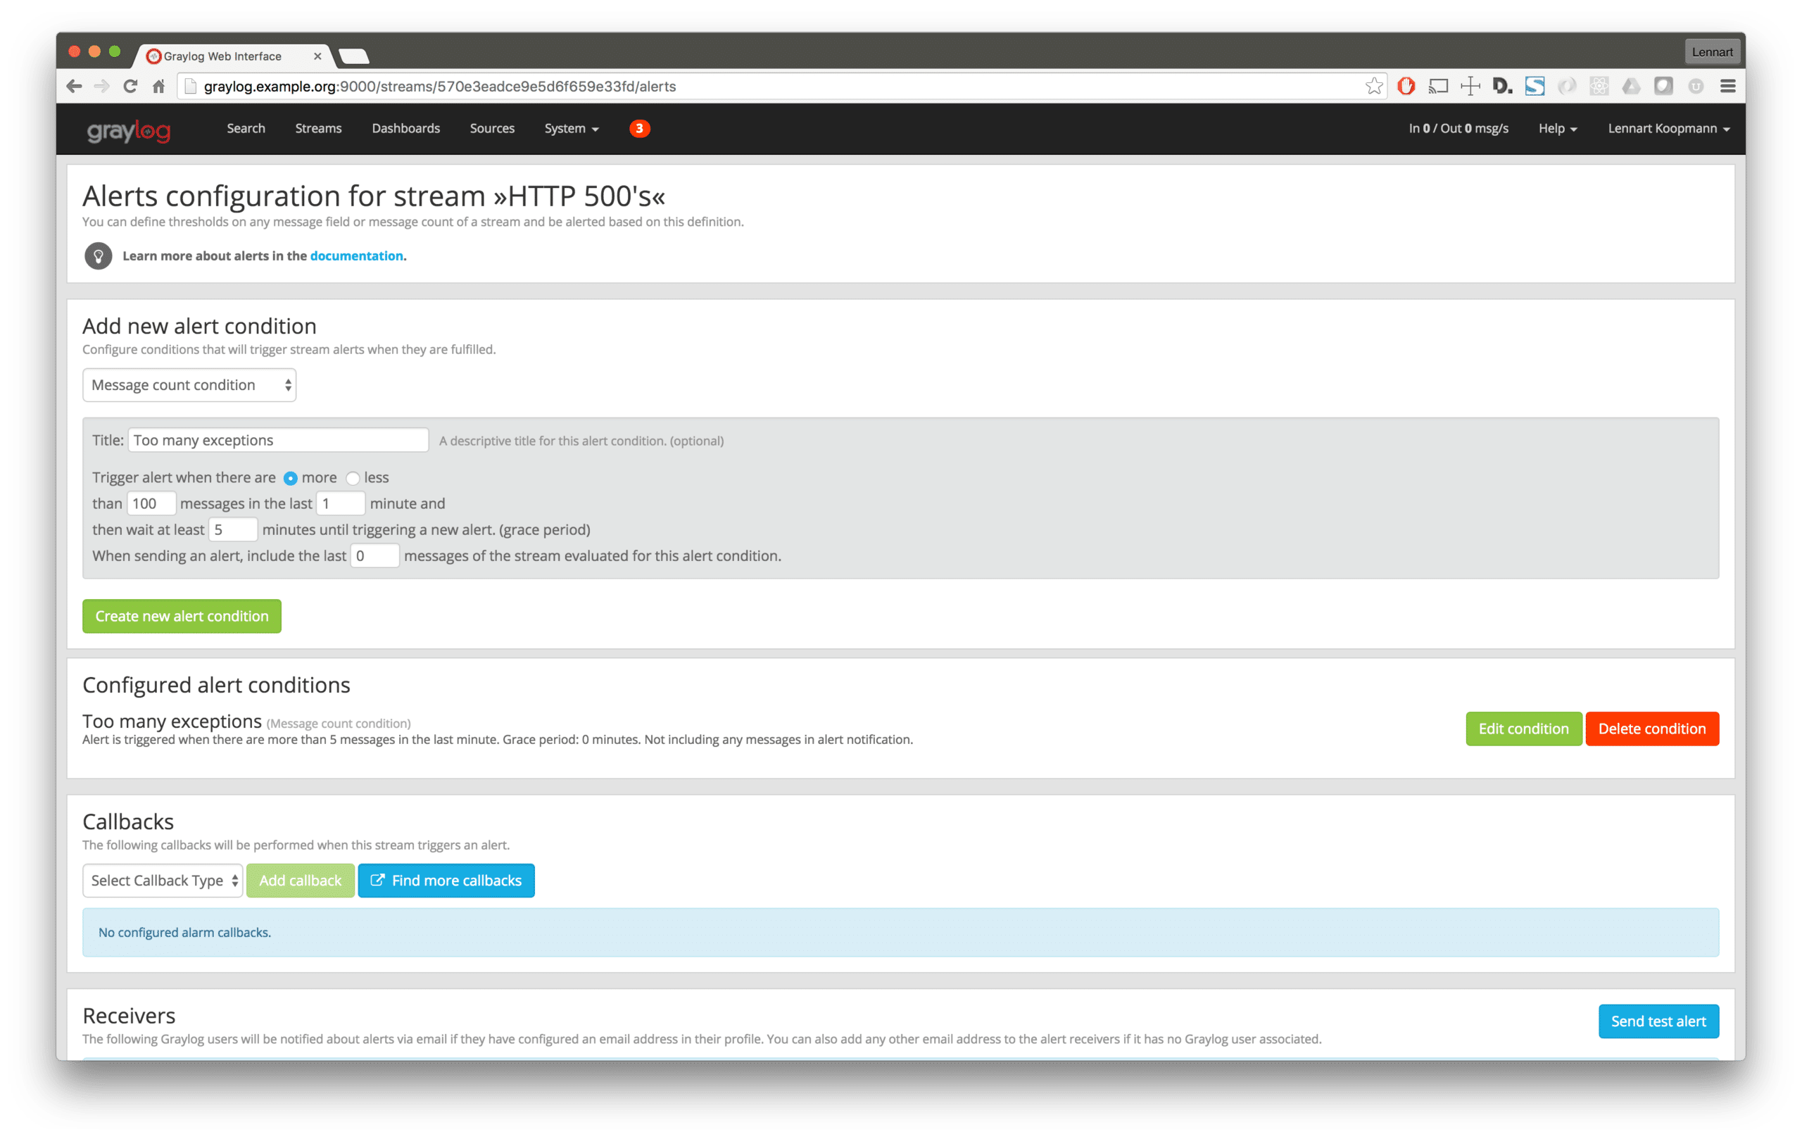Image resolution: width=1802 pixels, height=1141 pixels.
Task: Click the Graylog logo
Action: (x=129, y=130)
